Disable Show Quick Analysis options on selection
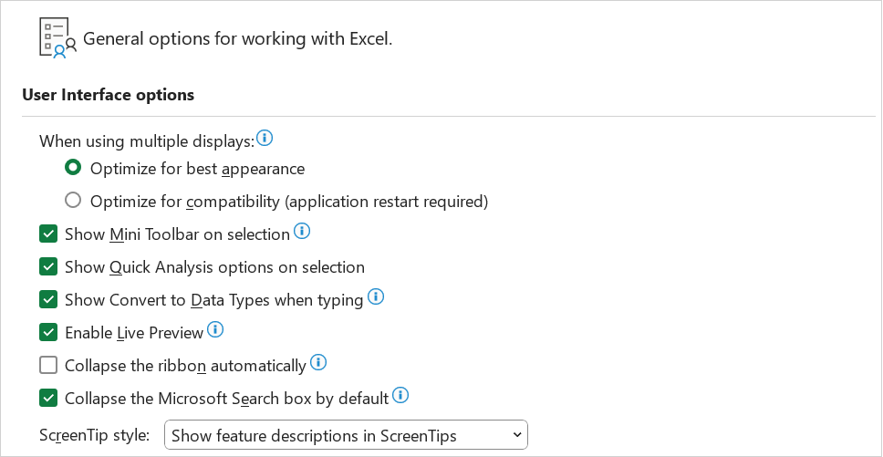Image resolution: width=883 pixels, height=457 pixels. [x=48, y=266]
